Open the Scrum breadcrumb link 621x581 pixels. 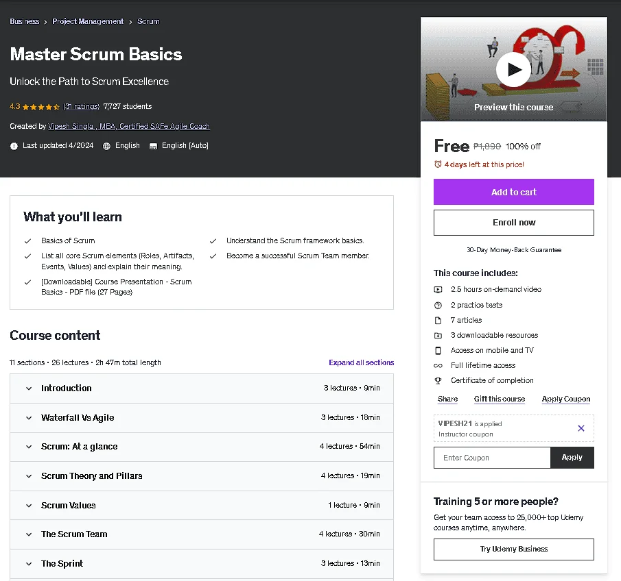[148, 21]
